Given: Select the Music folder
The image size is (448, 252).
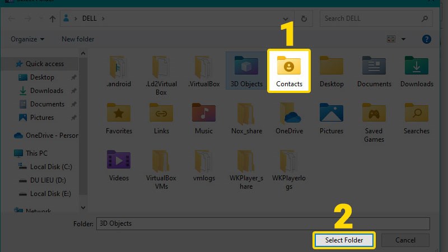Looking at the screenshot, I should coord(204,119).
